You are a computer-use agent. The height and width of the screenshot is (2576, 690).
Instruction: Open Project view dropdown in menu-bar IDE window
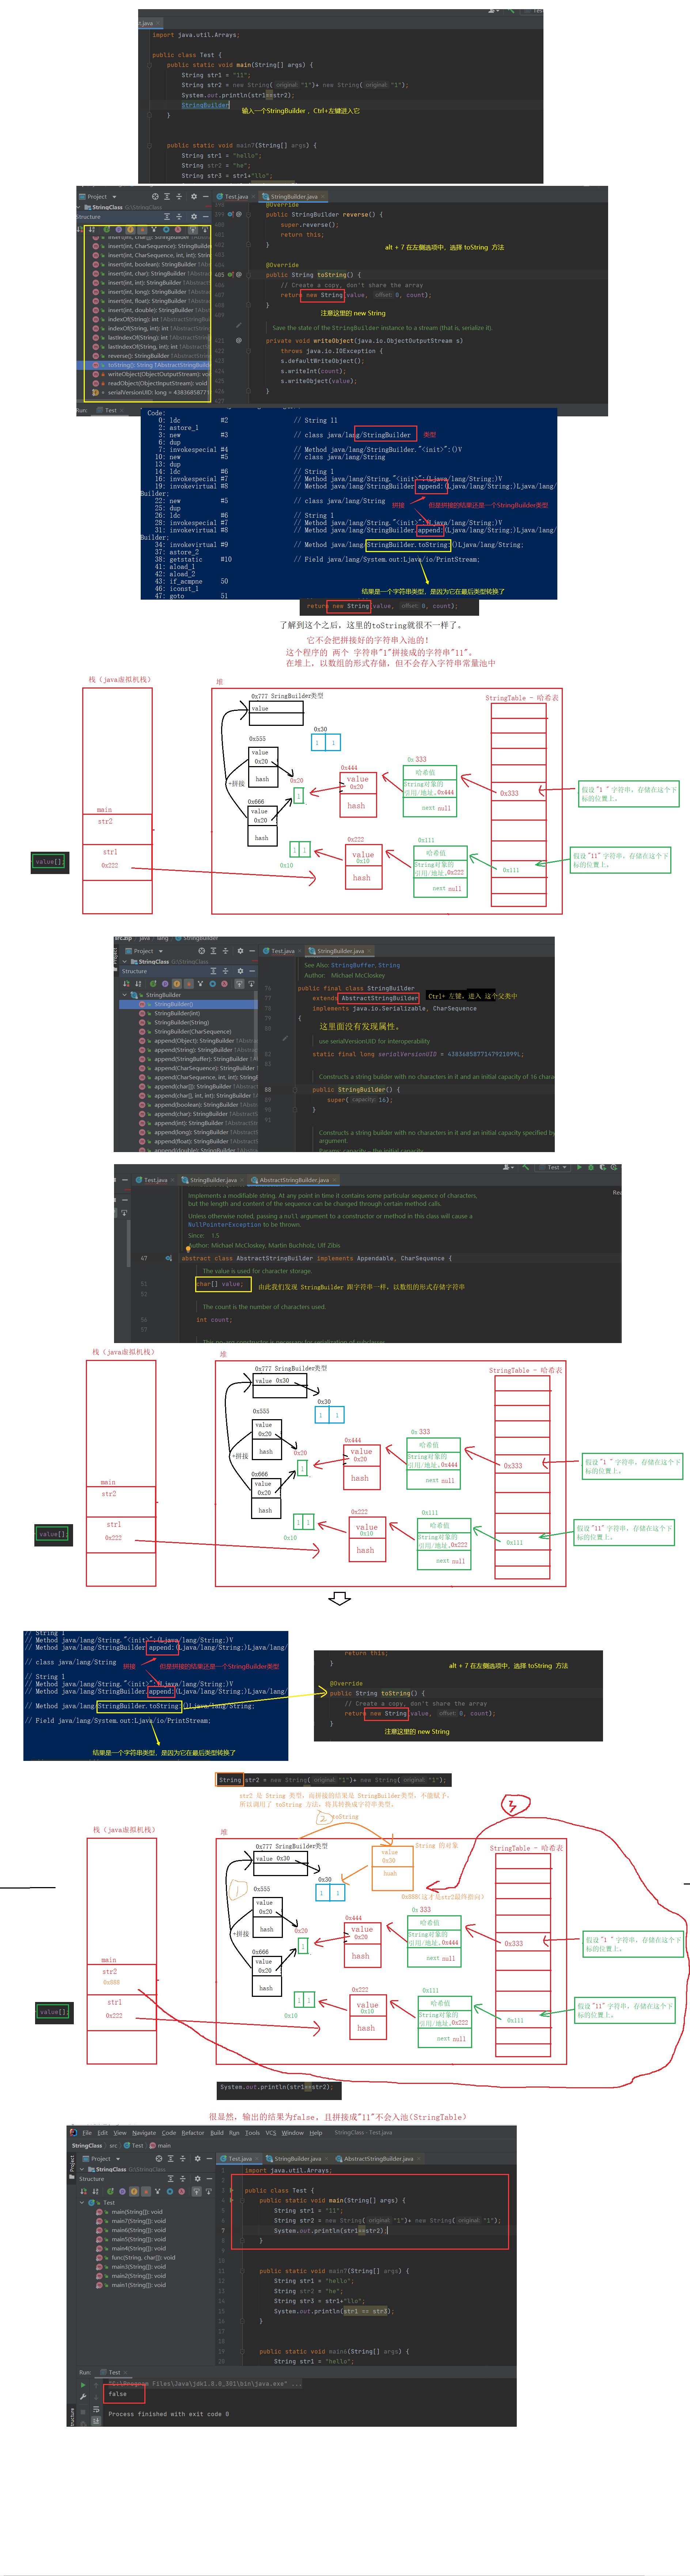click(117, 2159)
